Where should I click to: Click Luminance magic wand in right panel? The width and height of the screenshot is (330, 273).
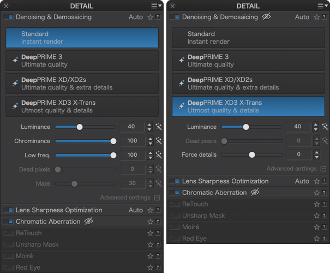[x=325, y=127]
